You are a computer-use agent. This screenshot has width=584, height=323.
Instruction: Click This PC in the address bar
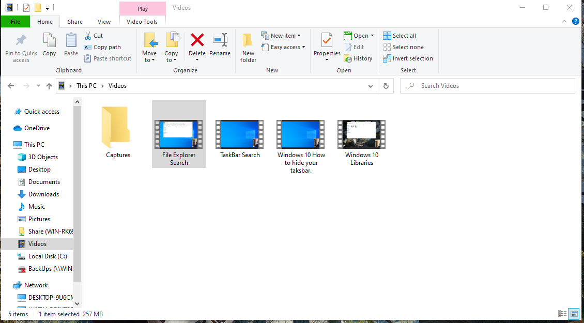click(x=86, y=86)
